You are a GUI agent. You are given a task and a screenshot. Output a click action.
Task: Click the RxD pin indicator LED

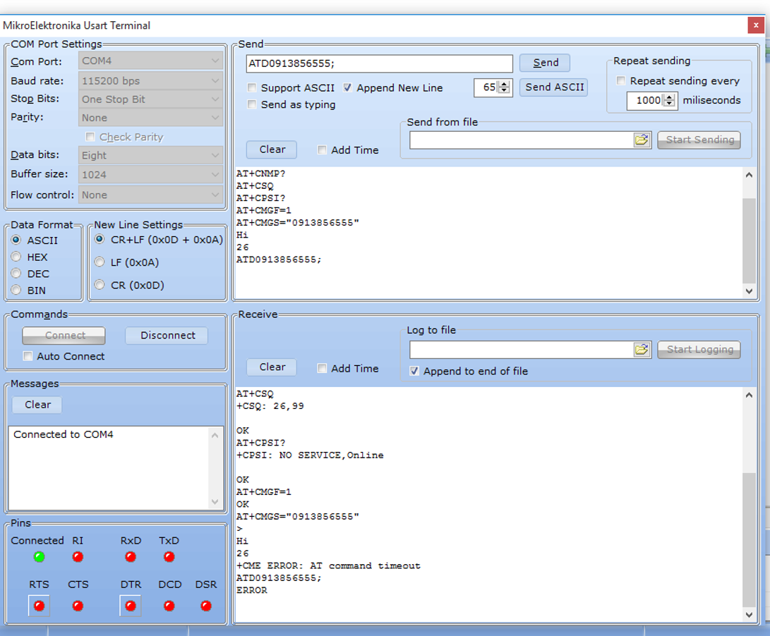point(130,557)
